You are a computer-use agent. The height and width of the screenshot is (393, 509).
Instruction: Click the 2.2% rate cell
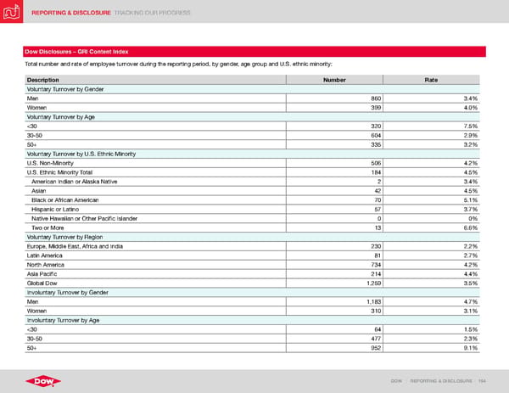(432, 246)
